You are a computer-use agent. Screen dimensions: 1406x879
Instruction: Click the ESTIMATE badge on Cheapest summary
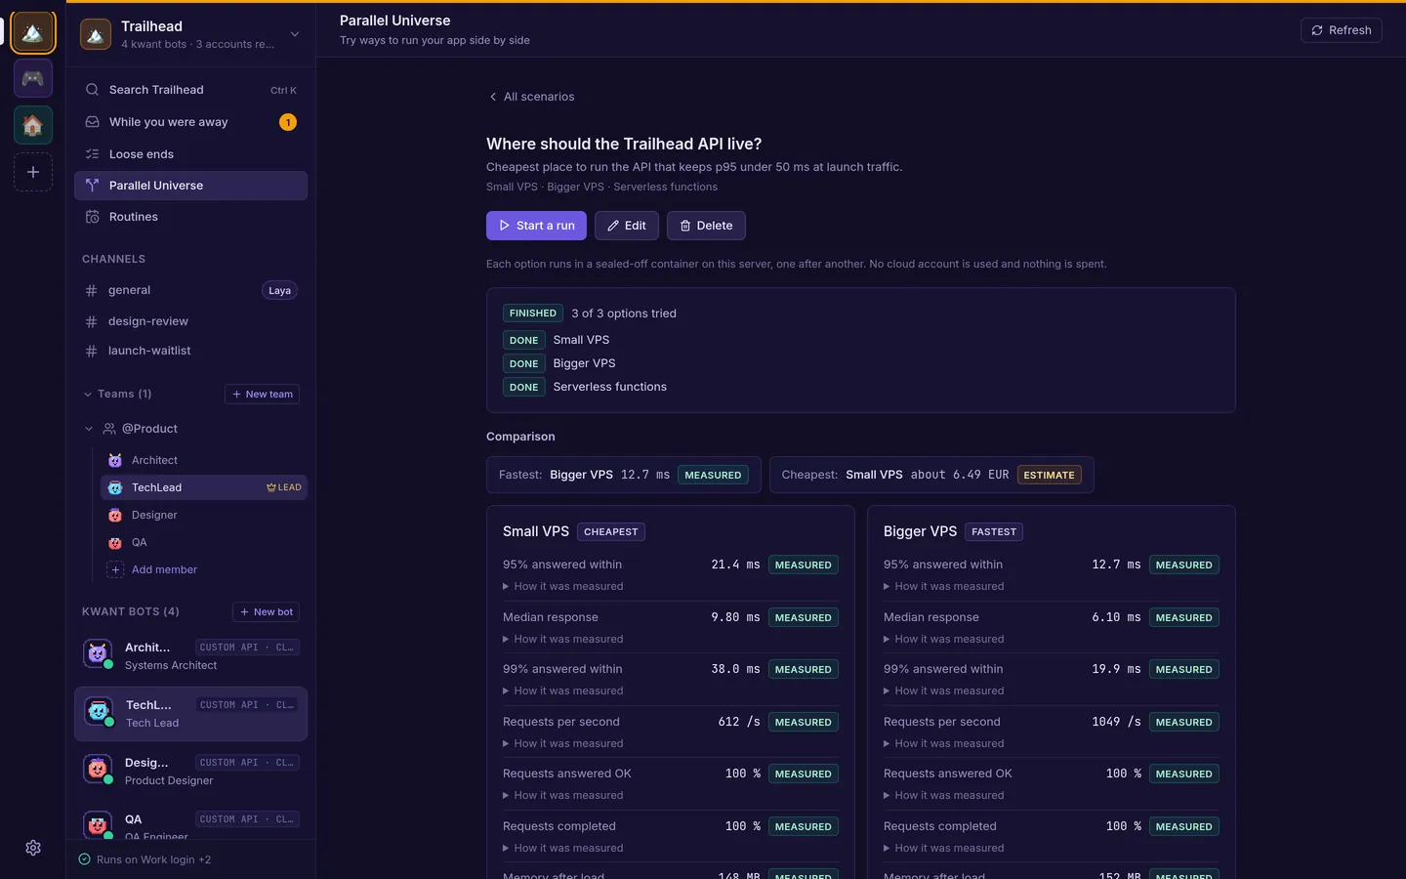point(1049,476)
